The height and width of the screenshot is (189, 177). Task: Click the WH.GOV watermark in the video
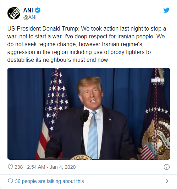[x=157, y=81]
